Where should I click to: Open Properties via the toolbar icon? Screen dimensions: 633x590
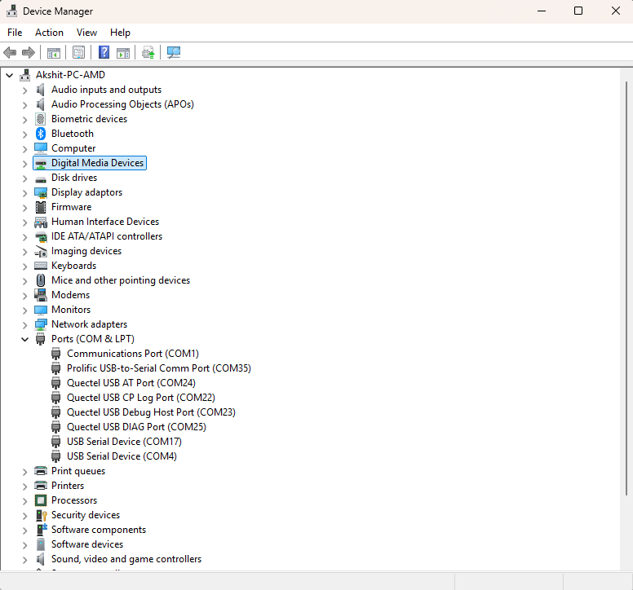[78, 53]
